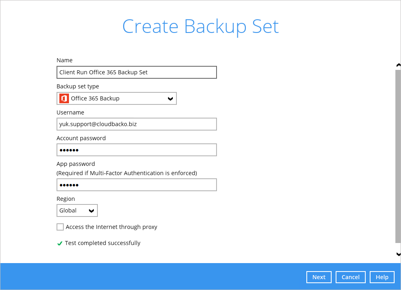The image size is (401, 290).
Task: Click the Cancel button
Action: [350, 277]
